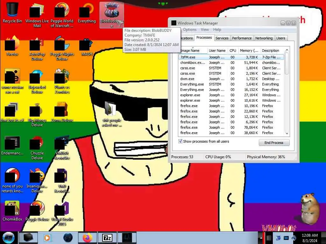The image size is (326, 244).
Task: Select Insaniquarium Deluxe desktop icon
Action: click(x=37, y=180)
